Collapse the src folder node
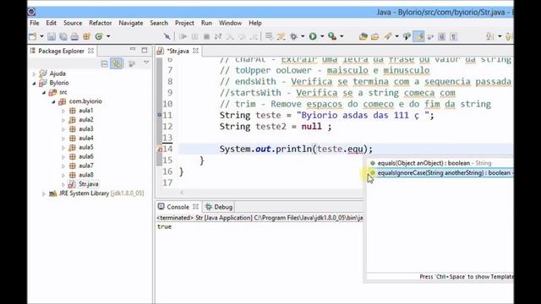Viewport: 541px width, 304px height. 44,92
